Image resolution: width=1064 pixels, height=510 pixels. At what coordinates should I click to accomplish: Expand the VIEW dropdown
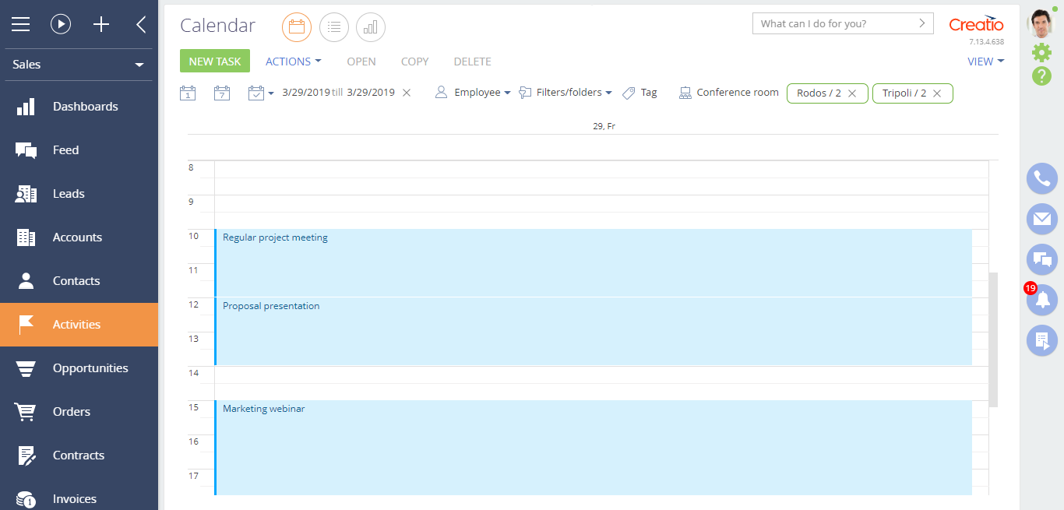985,62
